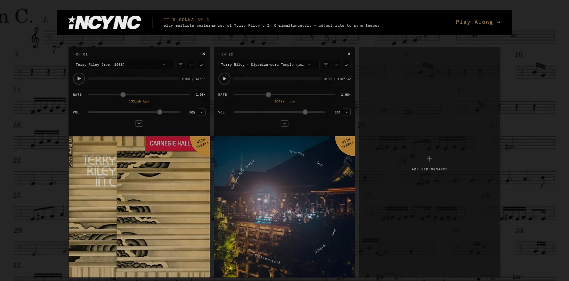The height and width of the screenshot is (281, 569).
Task: Click the Carnegie Hall album cover
Action: tap(139, 207)
